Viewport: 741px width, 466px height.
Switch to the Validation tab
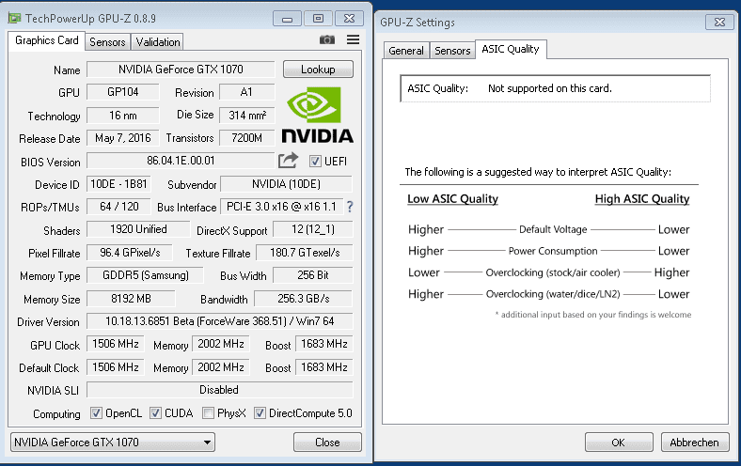click(x=158, y=42)
